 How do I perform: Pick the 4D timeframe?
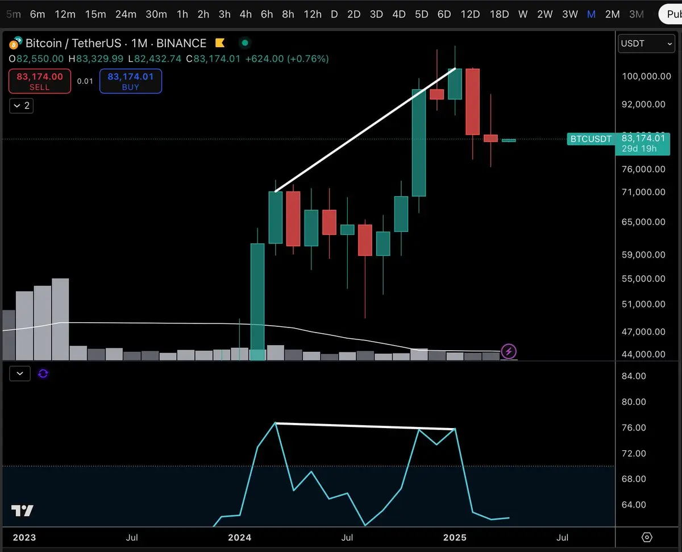click(x=399, y=14)
